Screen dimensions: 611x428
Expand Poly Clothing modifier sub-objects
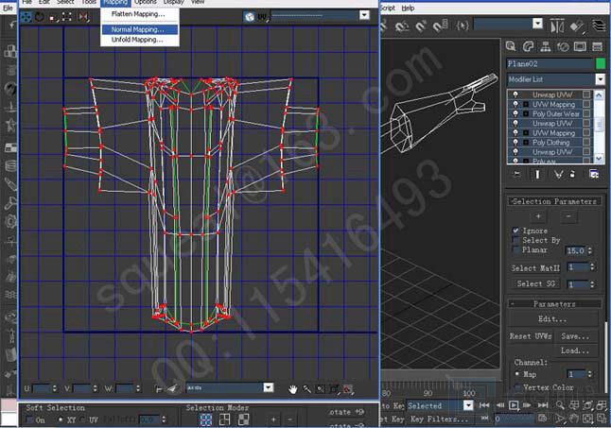[x=526, y=143]
